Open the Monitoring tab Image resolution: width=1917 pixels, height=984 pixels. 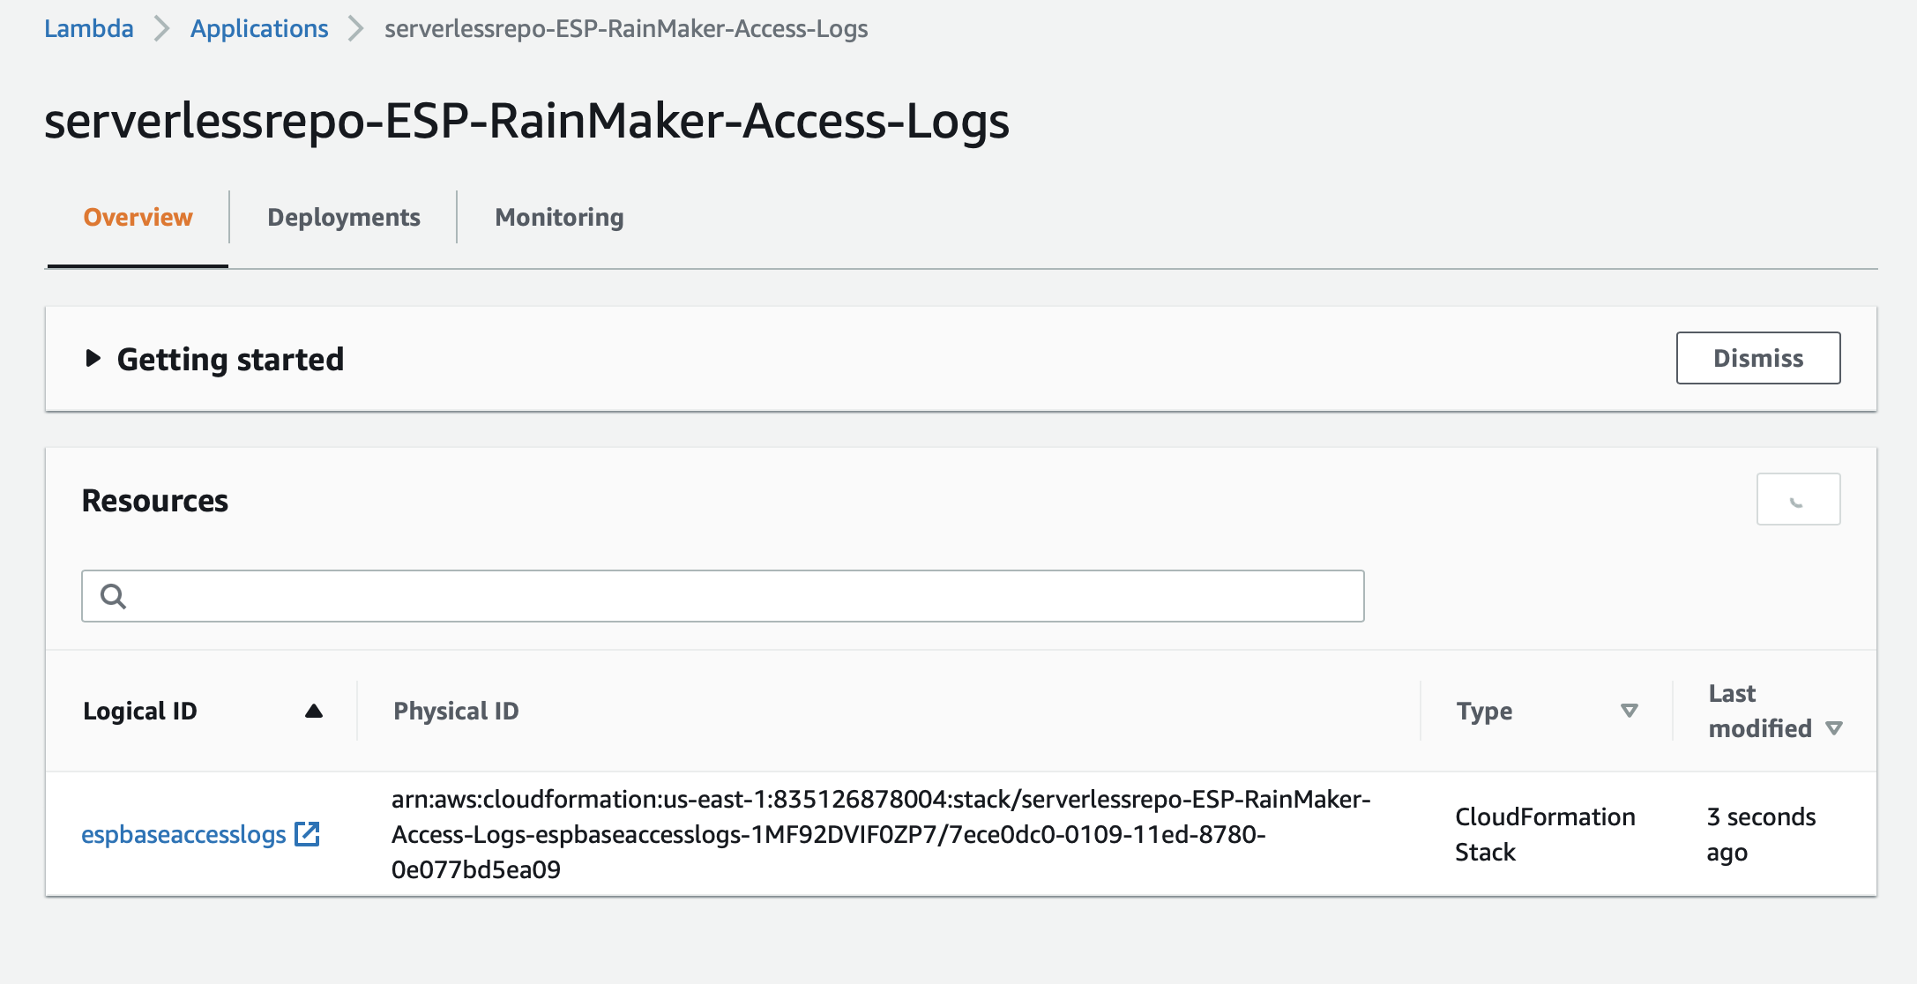point(559,217)
